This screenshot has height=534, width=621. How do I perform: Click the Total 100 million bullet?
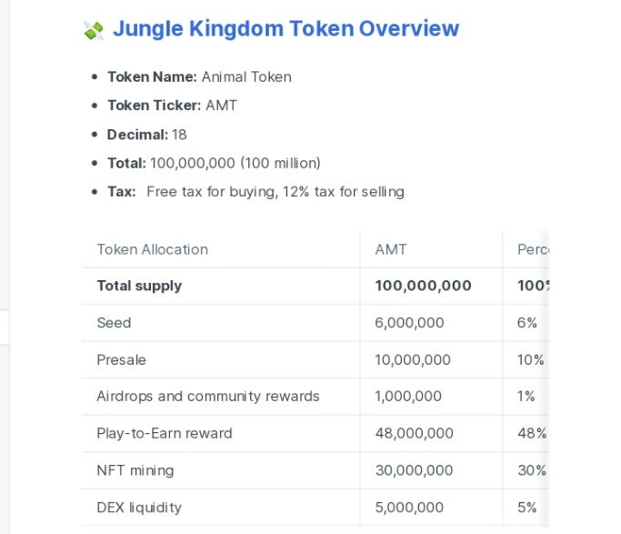[214, 163]
